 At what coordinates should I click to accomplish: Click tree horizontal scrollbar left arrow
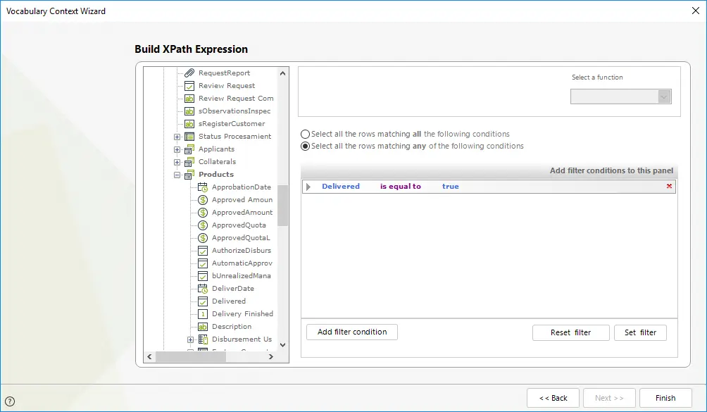(150, 356)
